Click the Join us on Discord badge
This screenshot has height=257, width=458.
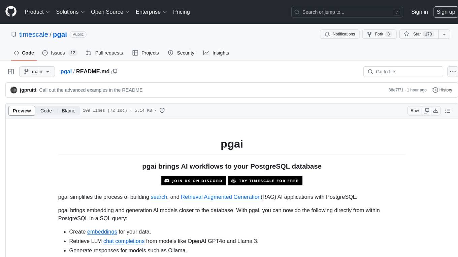pyautogui.click(x=194, y=181)
